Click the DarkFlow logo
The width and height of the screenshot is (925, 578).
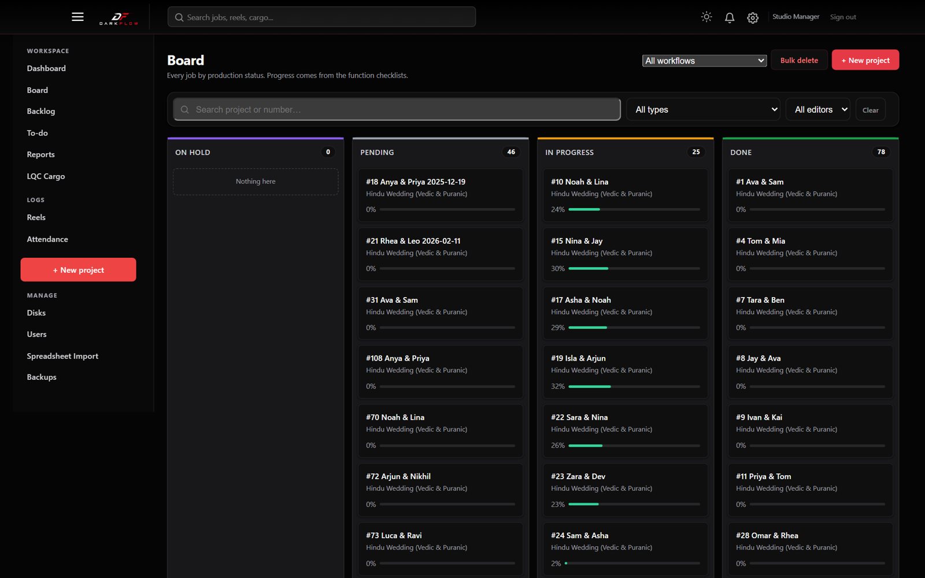pos(119,18)
